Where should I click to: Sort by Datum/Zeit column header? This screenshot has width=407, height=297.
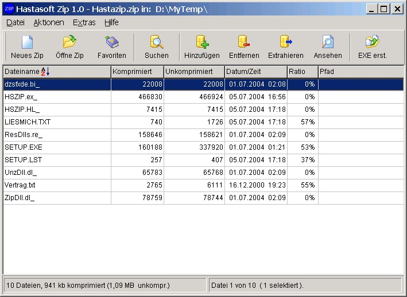(256, 72)
